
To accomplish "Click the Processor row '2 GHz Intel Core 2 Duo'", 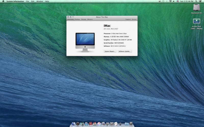I will [x=115, y=34].
